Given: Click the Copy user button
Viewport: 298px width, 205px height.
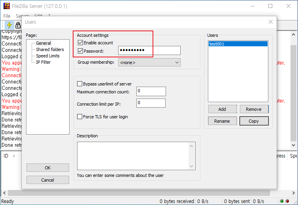Looking at the screenshot, I should point(254,121).
